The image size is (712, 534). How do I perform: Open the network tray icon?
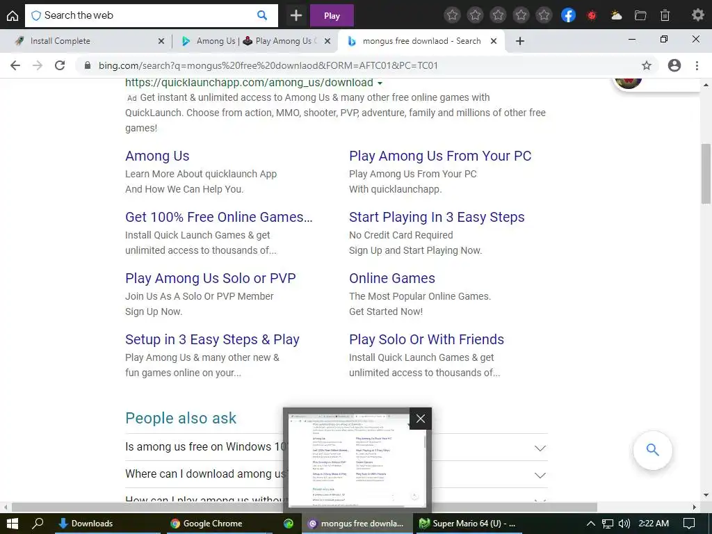[x=607, y=524]
